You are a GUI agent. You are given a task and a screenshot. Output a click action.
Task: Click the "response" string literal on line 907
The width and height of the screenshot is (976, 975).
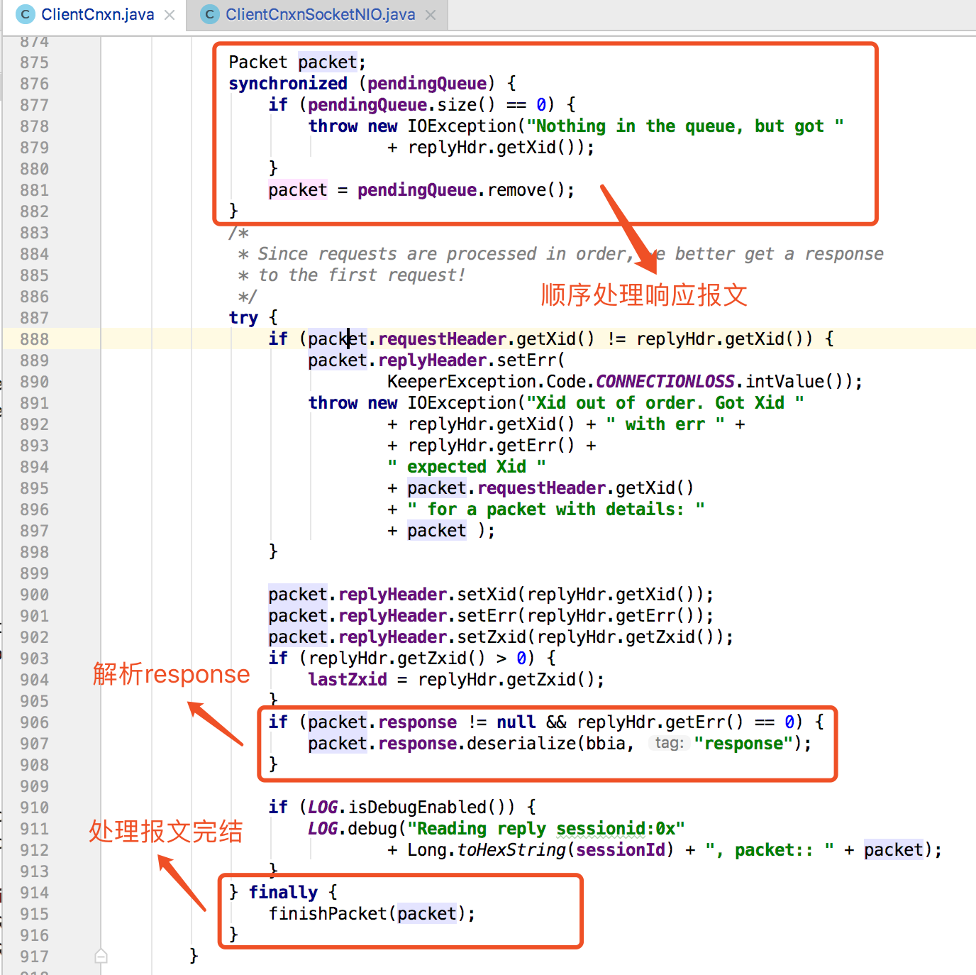pyautogui.click(x=743, y=744)
